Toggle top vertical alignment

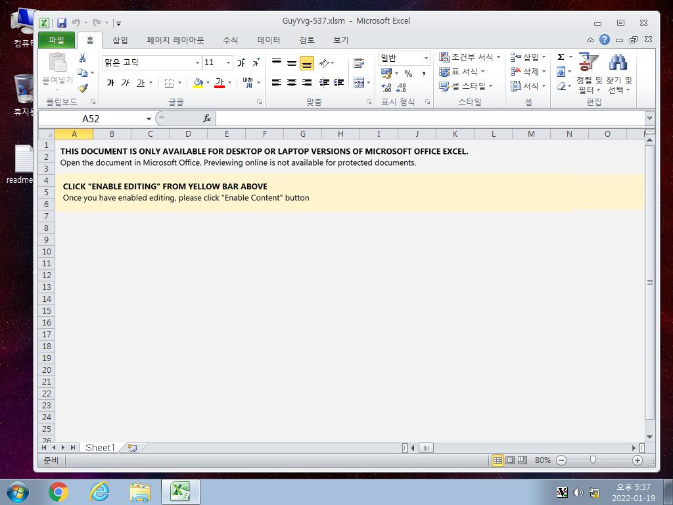tap(277, 63)
